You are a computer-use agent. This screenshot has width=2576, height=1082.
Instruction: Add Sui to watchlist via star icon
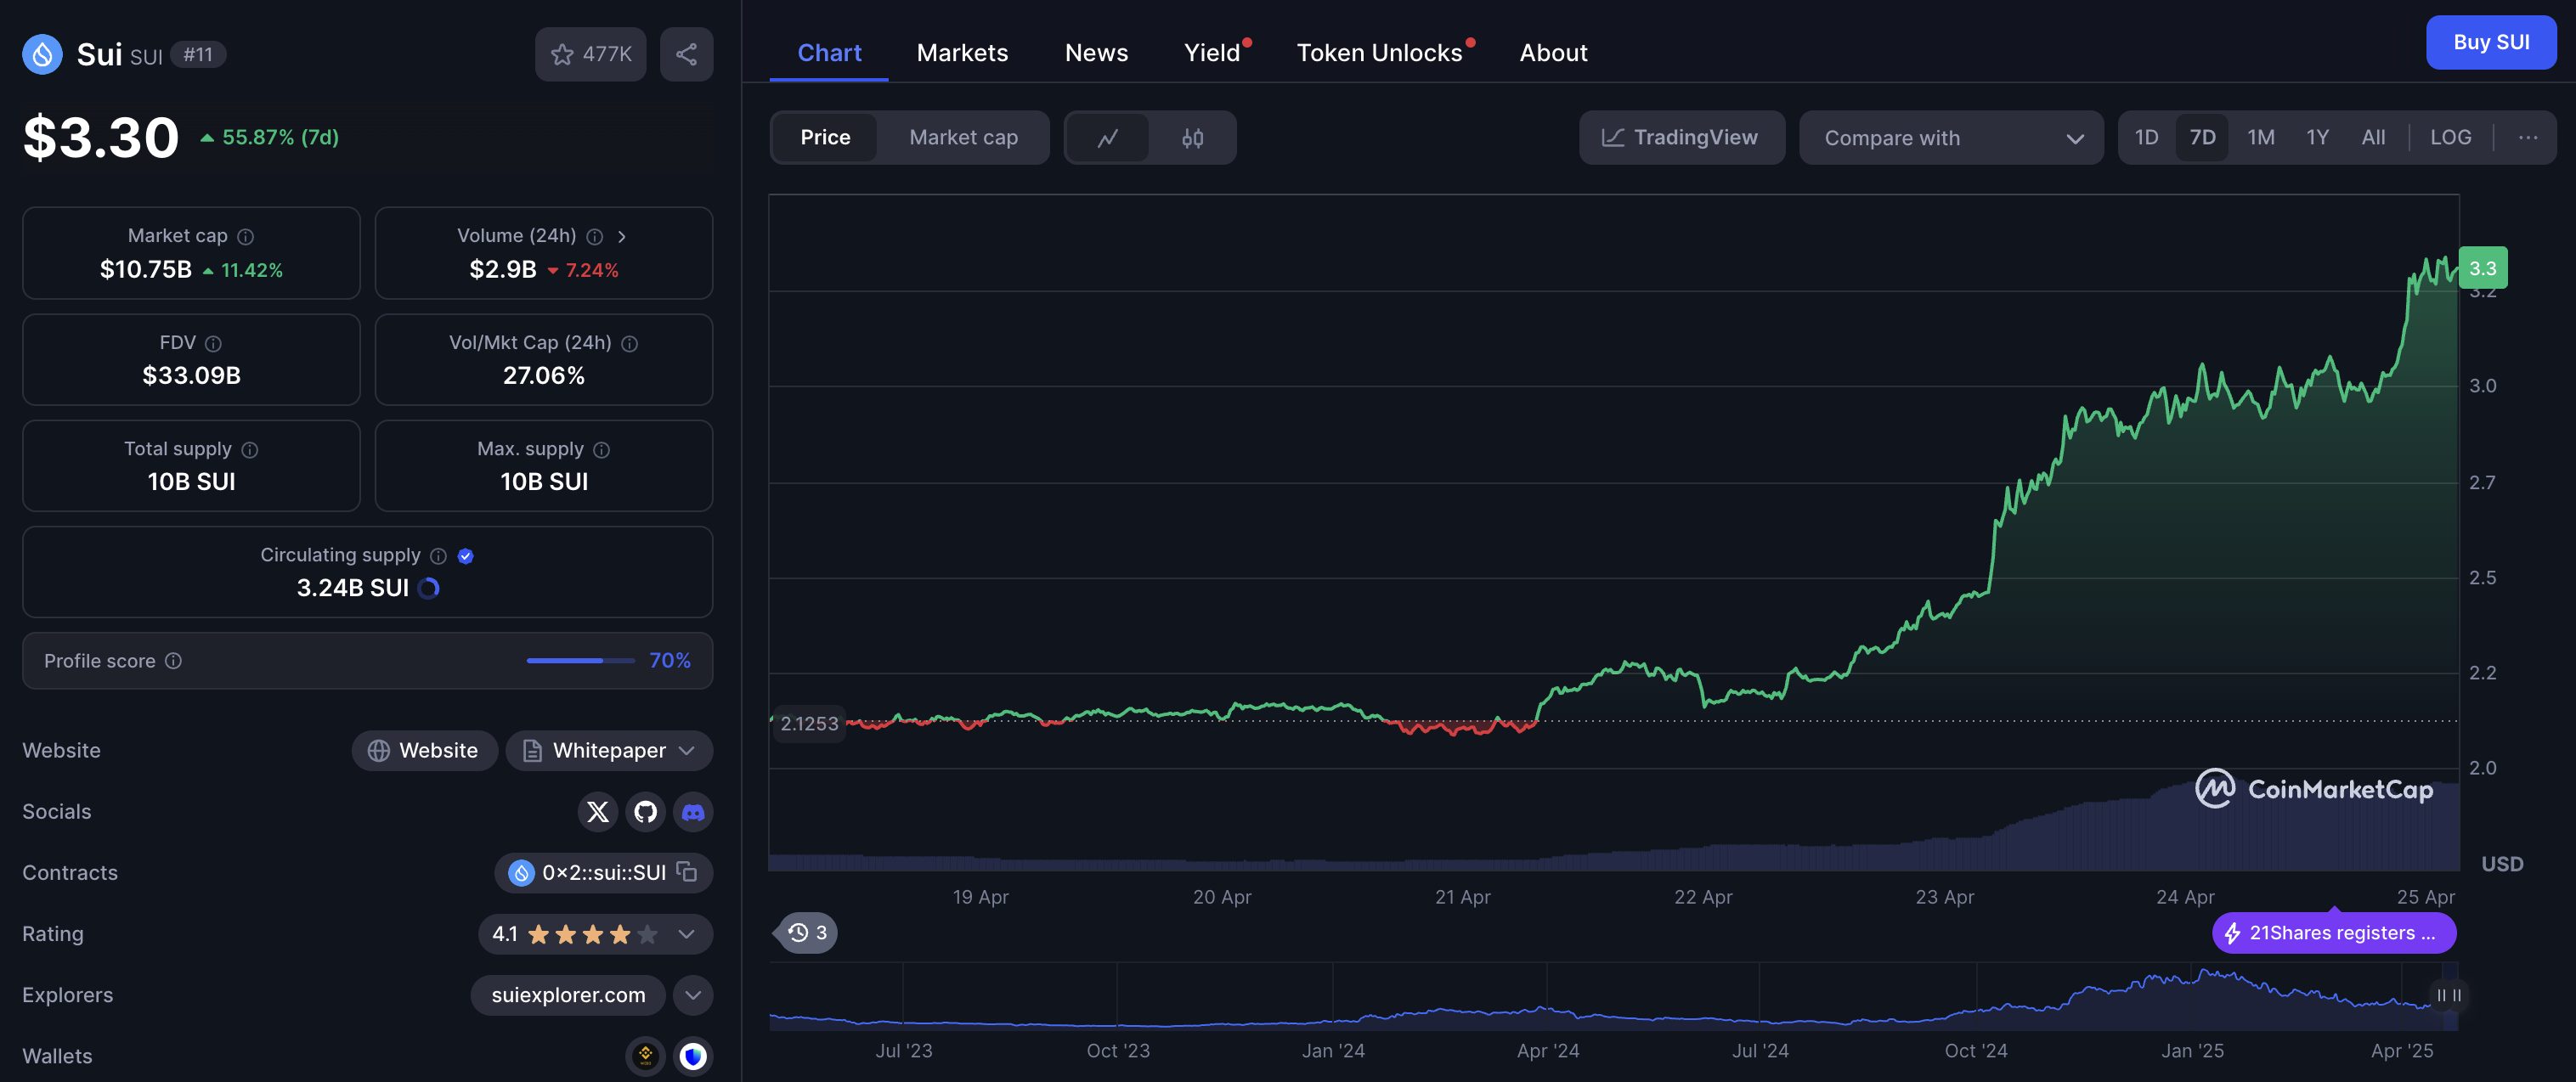click(x=563, y=54)
